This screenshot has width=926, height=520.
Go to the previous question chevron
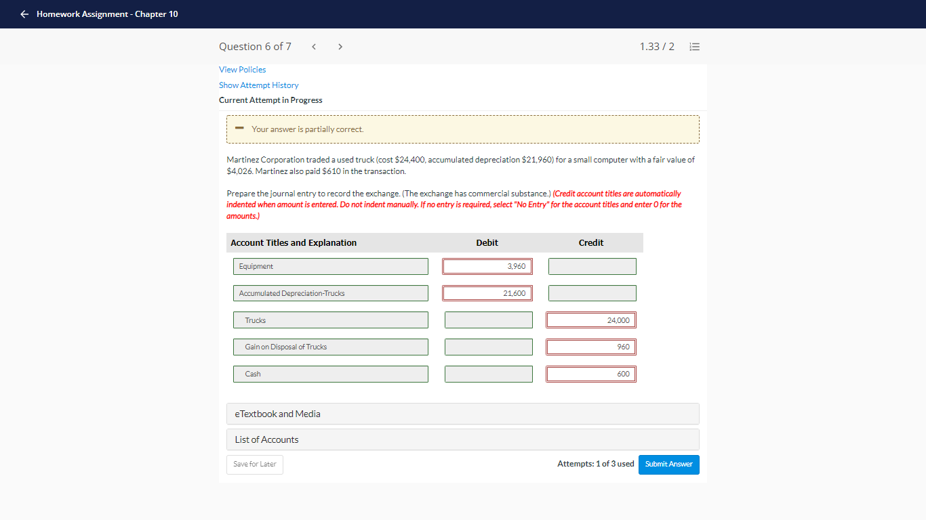click(x=314, y=47)
